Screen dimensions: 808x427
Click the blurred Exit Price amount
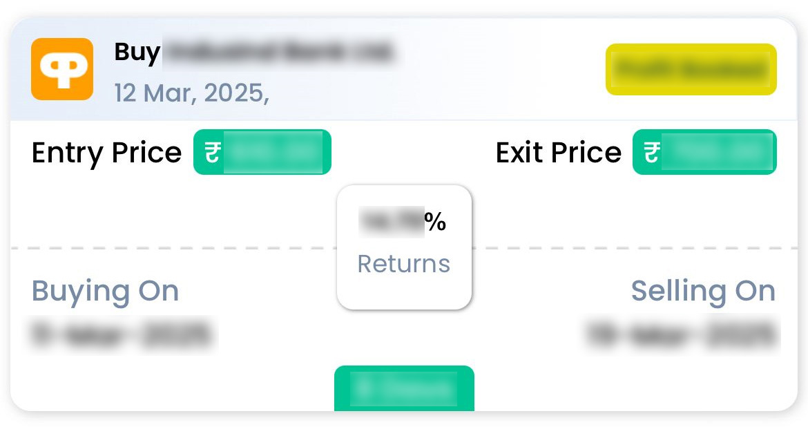pyautogui.click(x=715, y=152)
